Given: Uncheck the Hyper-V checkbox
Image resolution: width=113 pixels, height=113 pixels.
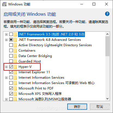Looking at the screenshot, I should coord(11,67).
